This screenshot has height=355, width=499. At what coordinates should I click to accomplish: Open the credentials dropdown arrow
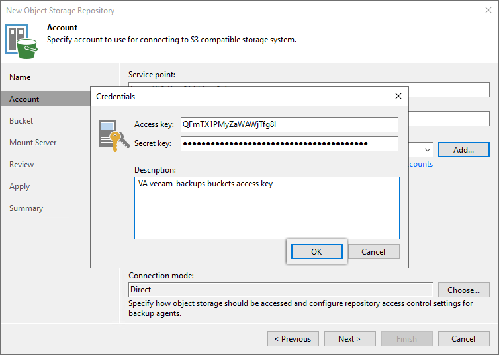pos(427,150)
